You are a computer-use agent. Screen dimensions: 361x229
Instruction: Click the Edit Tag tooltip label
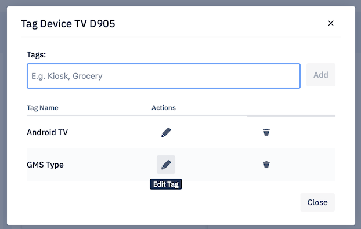[x=166, y=184]
